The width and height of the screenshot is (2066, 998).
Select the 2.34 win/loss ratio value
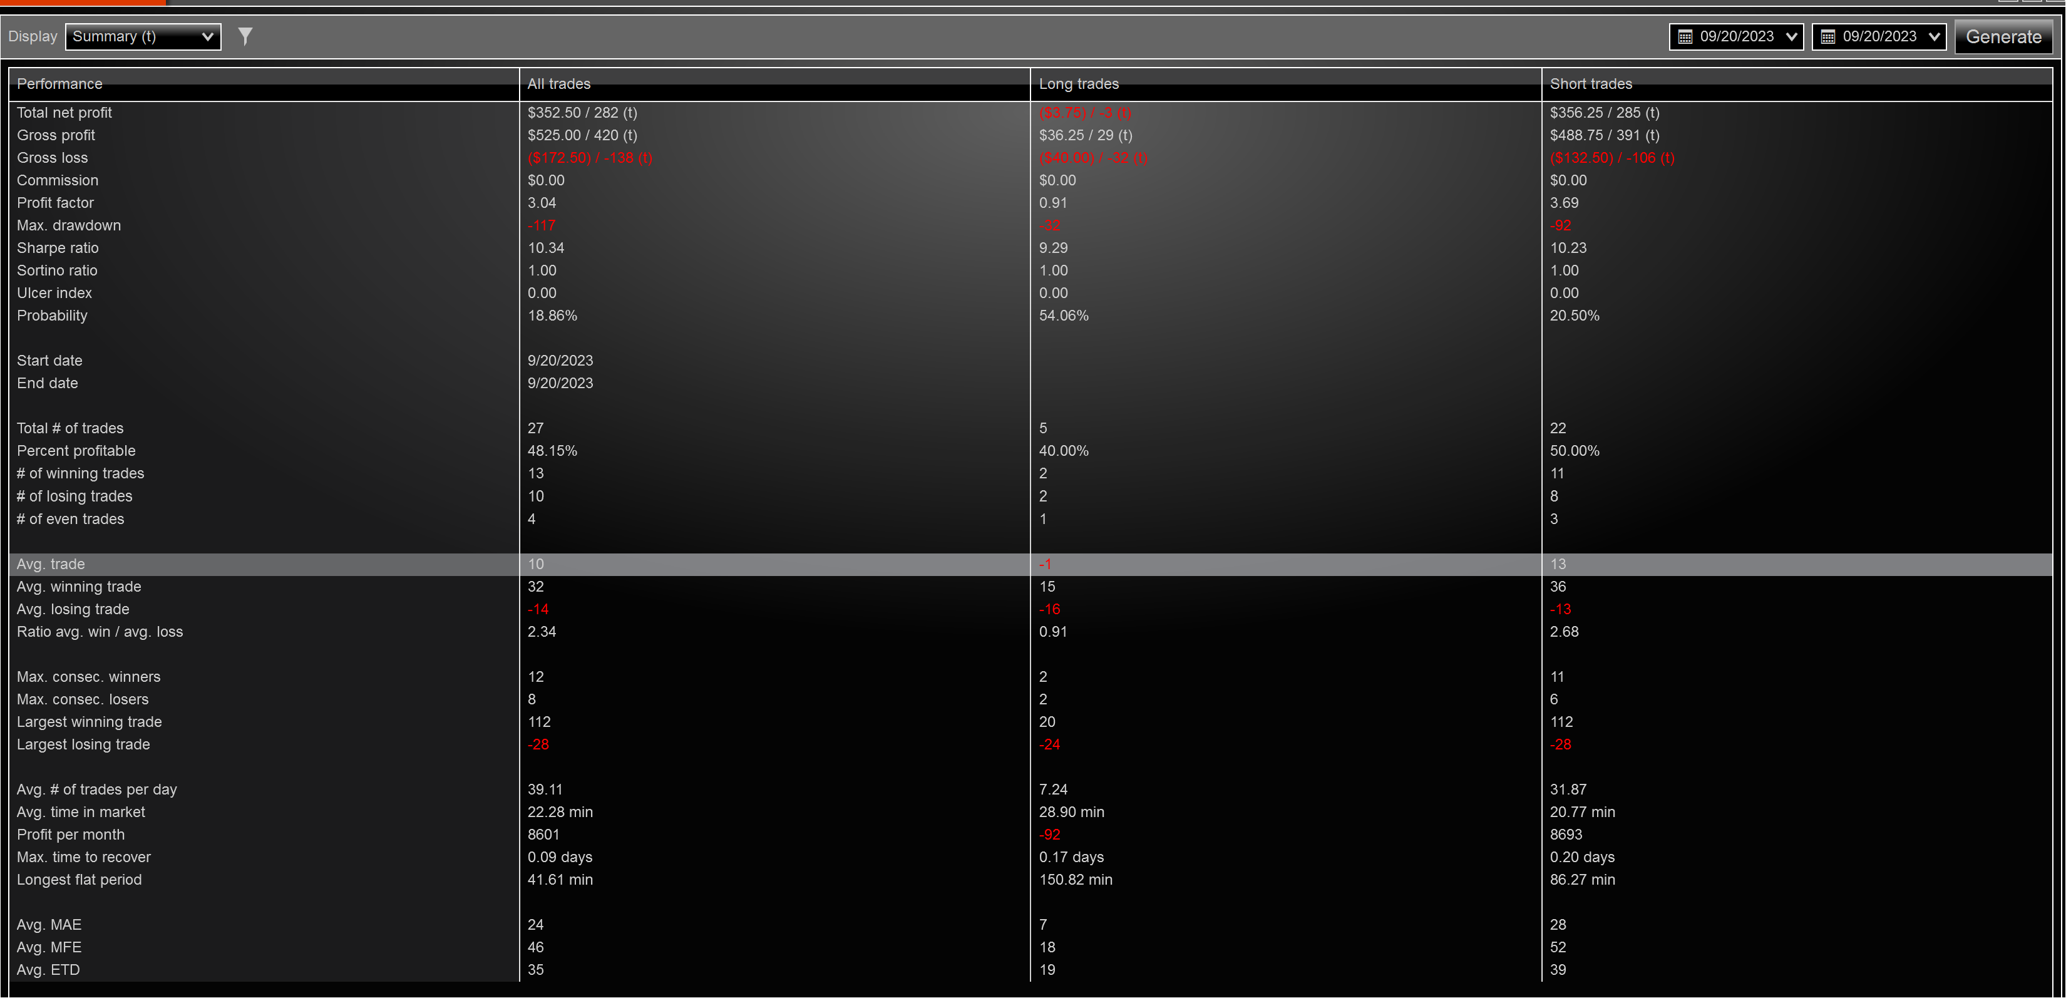pyautogui.click(x=542, y=631)
